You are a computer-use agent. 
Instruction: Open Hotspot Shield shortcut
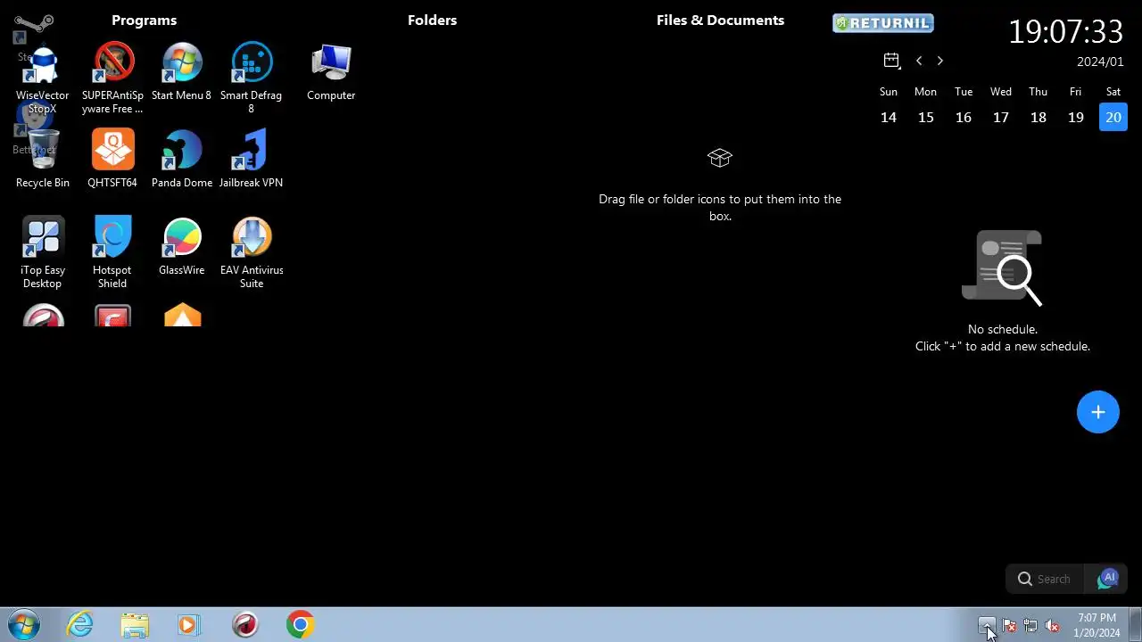pyautogui.click(x=112, y=253)
